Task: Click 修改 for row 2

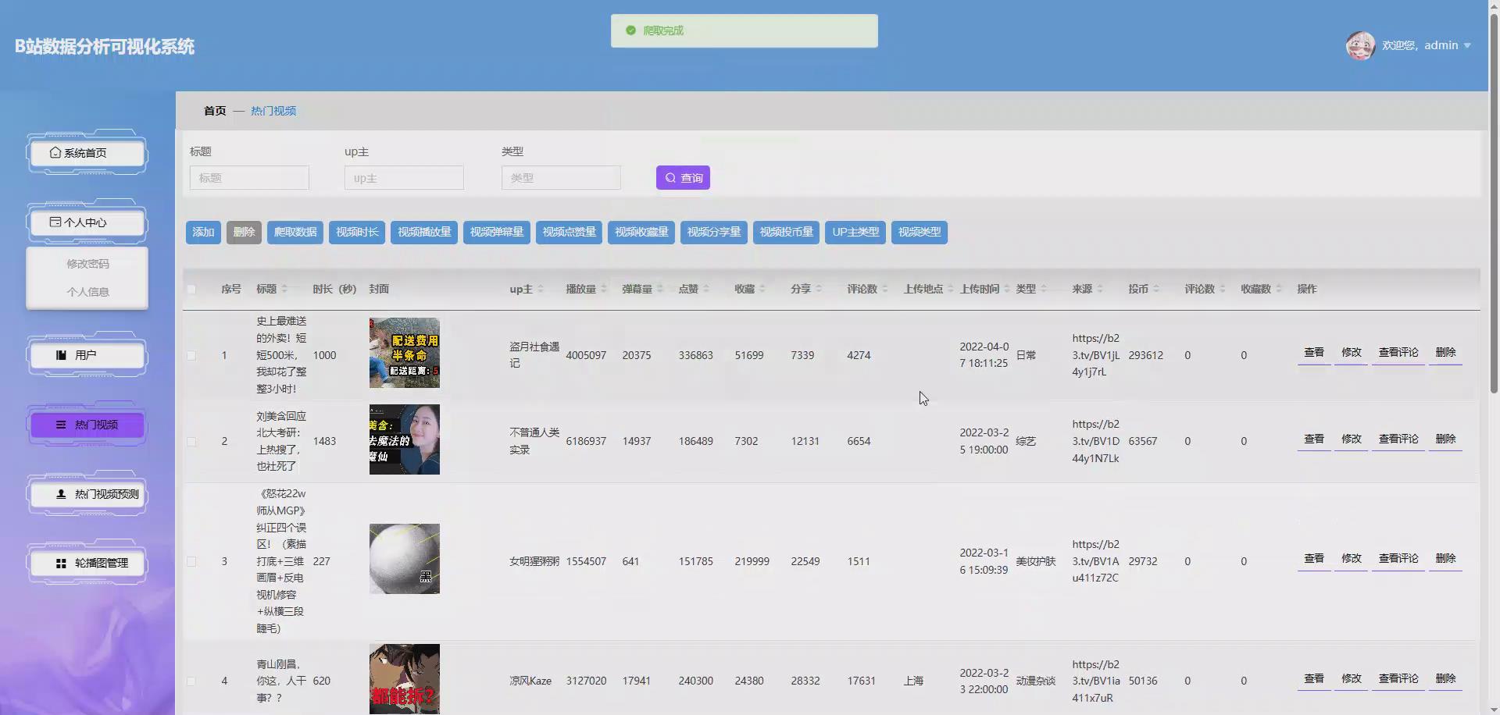Action: pyautogui.click(x=1352, y=439)
